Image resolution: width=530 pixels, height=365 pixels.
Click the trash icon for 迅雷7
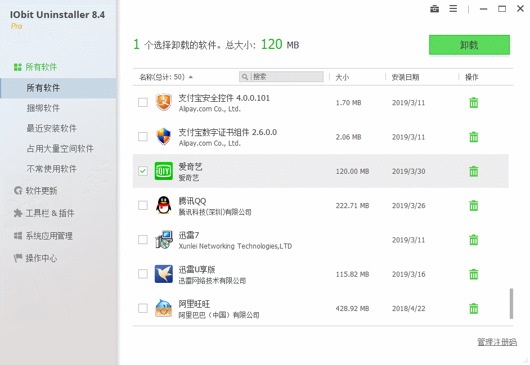pos(474,240)
